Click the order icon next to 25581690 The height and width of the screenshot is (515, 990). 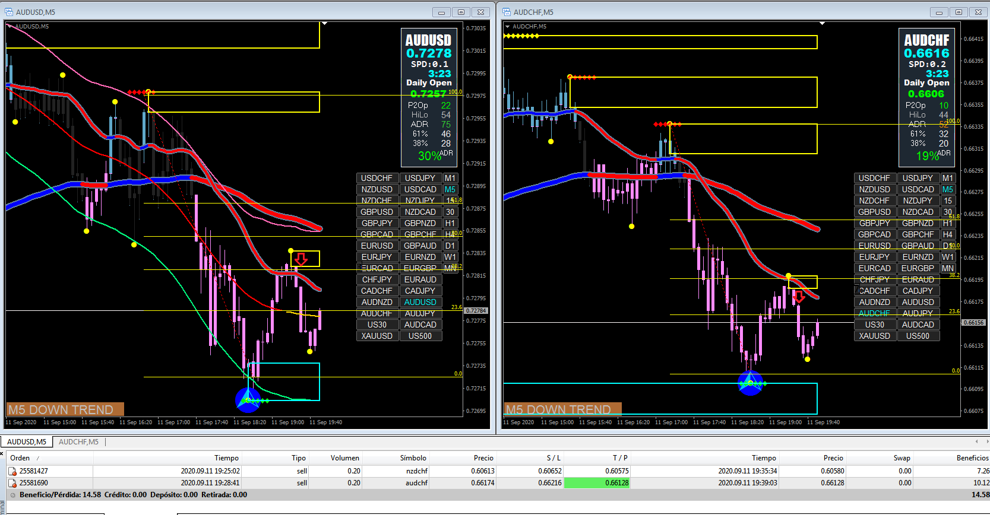[x=12, y=483]
